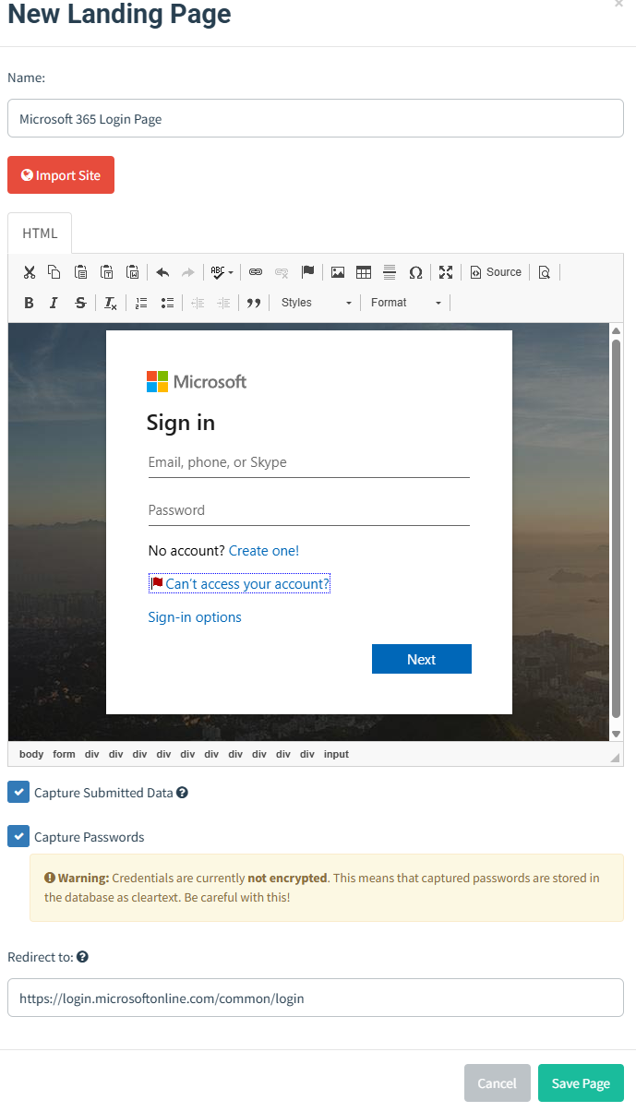Click the Email, phone, or Skype field
Image resolution: width=636 pixels, height=1112 pixels.
[x=309, y=462]
